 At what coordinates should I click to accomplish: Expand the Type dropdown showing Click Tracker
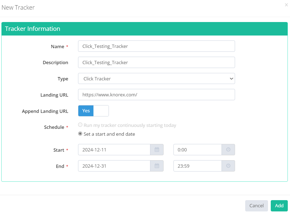click(x=156, y=78)
